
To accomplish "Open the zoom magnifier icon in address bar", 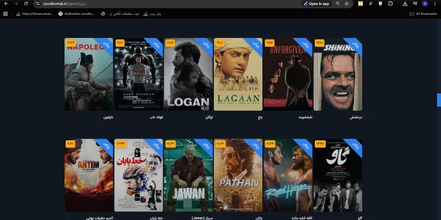I will click(338, 4).
